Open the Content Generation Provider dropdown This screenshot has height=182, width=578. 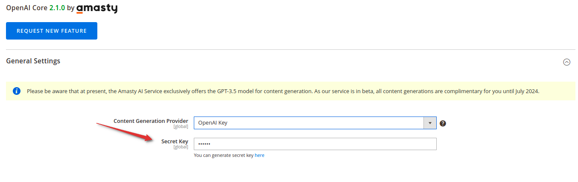(315, 123)
